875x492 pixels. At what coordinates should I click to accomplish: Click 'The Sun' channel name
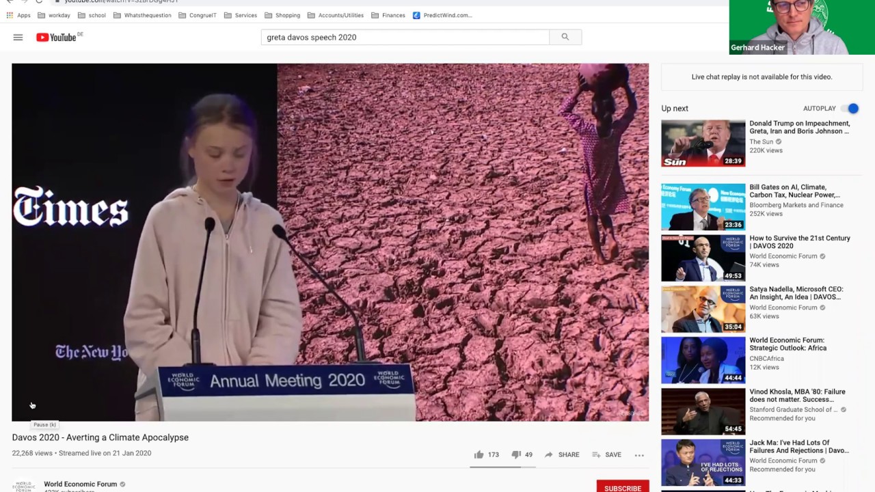[762, 141]
